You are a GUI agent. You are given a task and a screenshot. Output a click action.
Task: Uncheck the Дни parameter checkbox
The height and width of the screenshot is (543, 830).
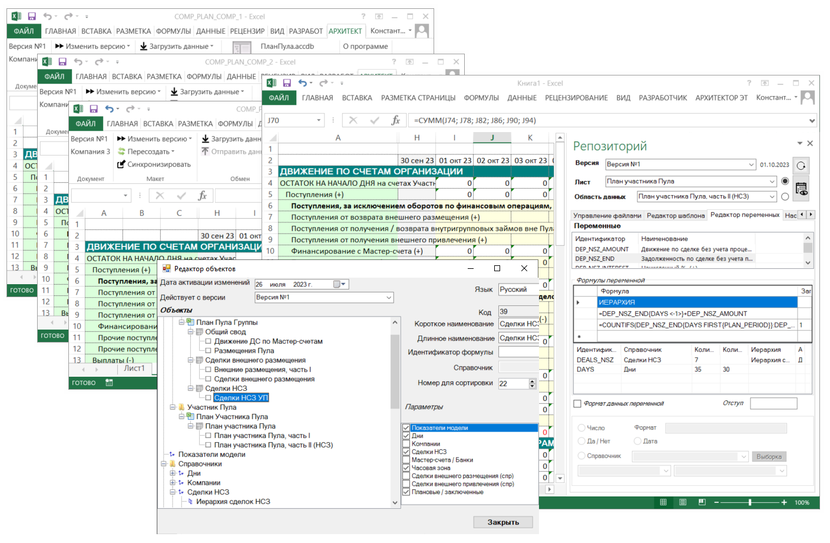[x=406, y=436]
